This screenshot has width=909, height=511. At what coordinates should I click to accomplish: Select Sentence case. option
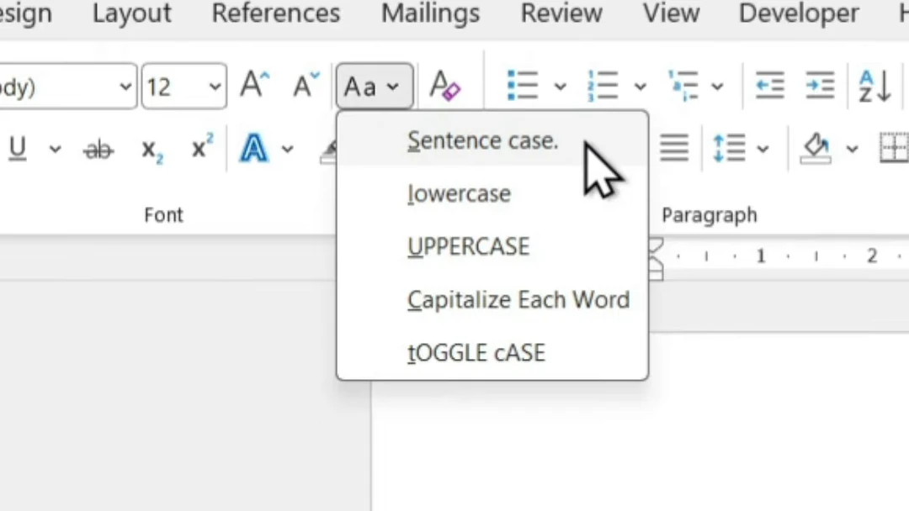(492, 140)
